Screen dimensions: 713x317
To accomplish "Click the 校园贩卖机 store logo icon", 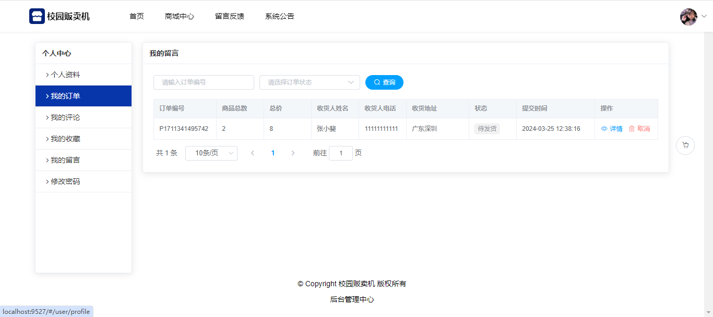I will (x=37, y=16).
